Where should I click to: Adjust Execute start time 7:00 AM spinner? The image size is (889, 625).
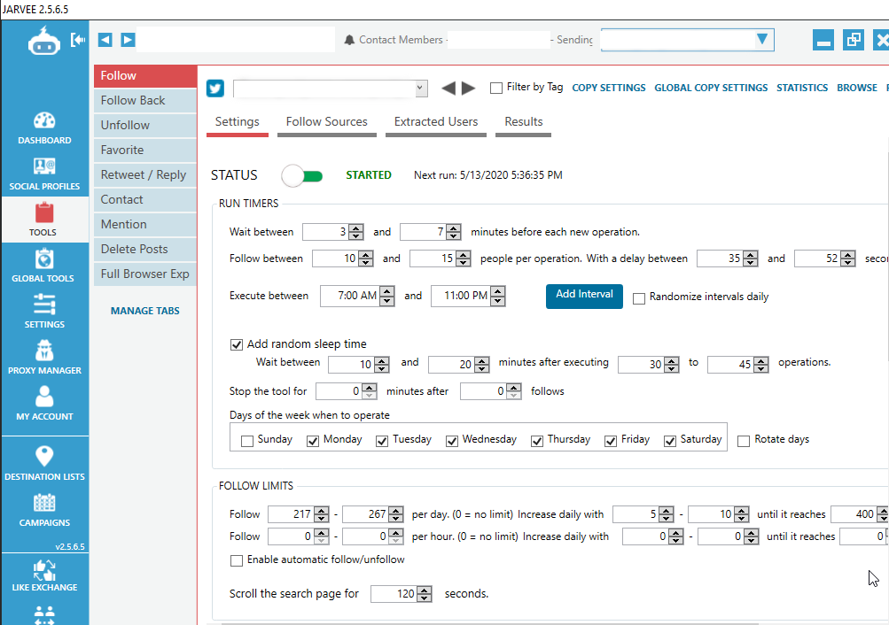[386, 296]
